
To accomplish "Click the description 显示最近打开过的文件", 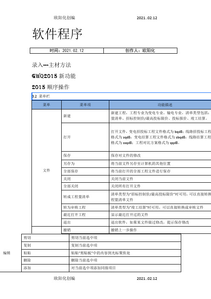I will 129,215.
